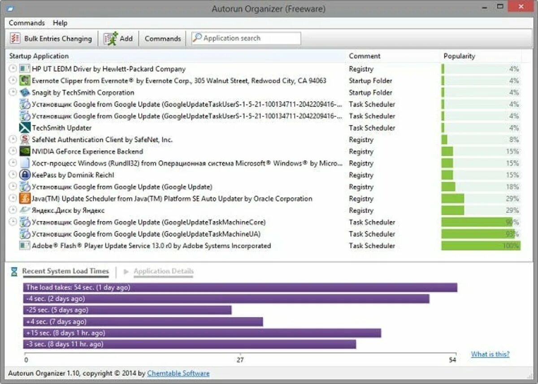Click the hourglass icon beside Recent System Load Times
The width and height of the screenshot is (538, 384).
tap(14, 272)
